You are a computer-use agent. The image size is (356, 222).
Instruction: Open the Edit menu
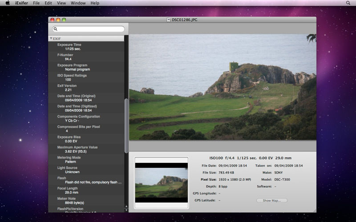pyautogui.click(x=49, y=3)
